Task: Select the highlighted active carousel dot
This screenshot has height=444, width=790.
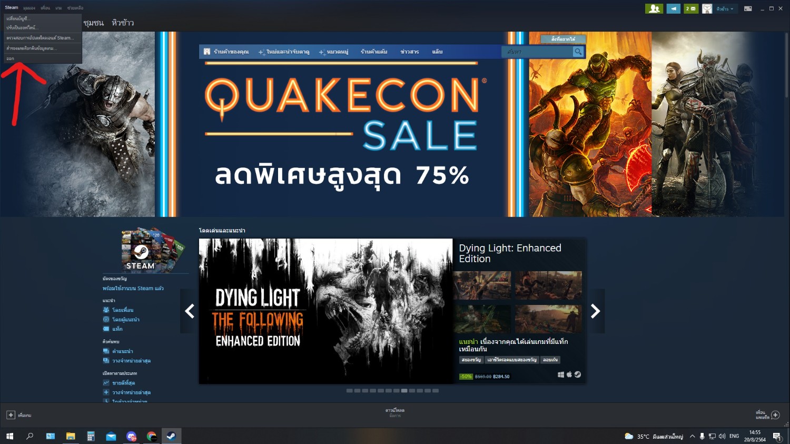Action: coord(404,391)
